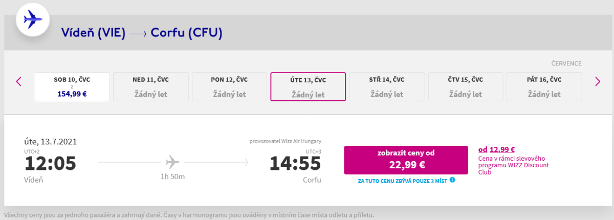Click the 154,99 € price on Saturday
The image size is (614, 220).
(72, 94)
